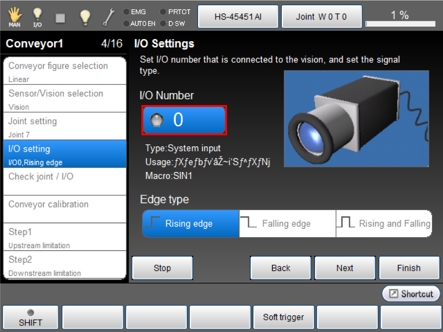Select the Falling edge option

pyautogui.click(x=287, y=224)
